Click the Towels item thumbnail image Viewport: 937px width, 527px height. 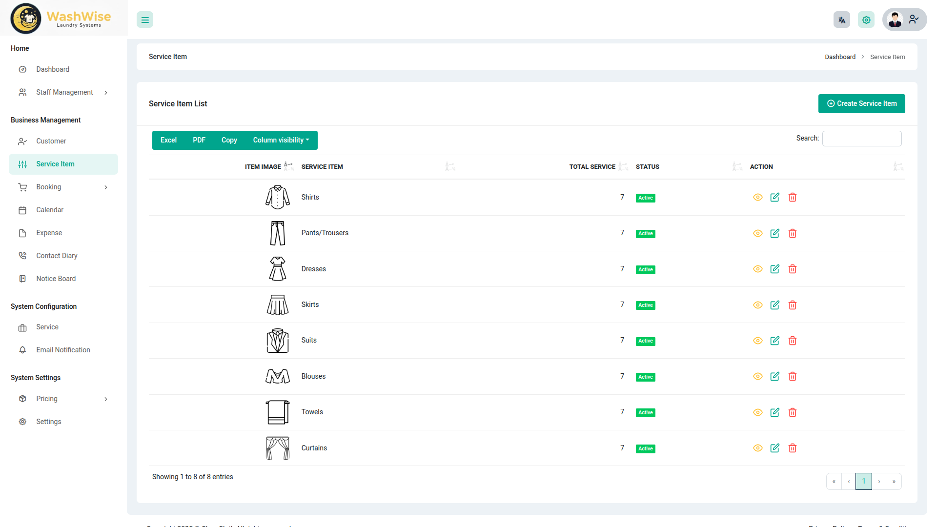(277, 412)
